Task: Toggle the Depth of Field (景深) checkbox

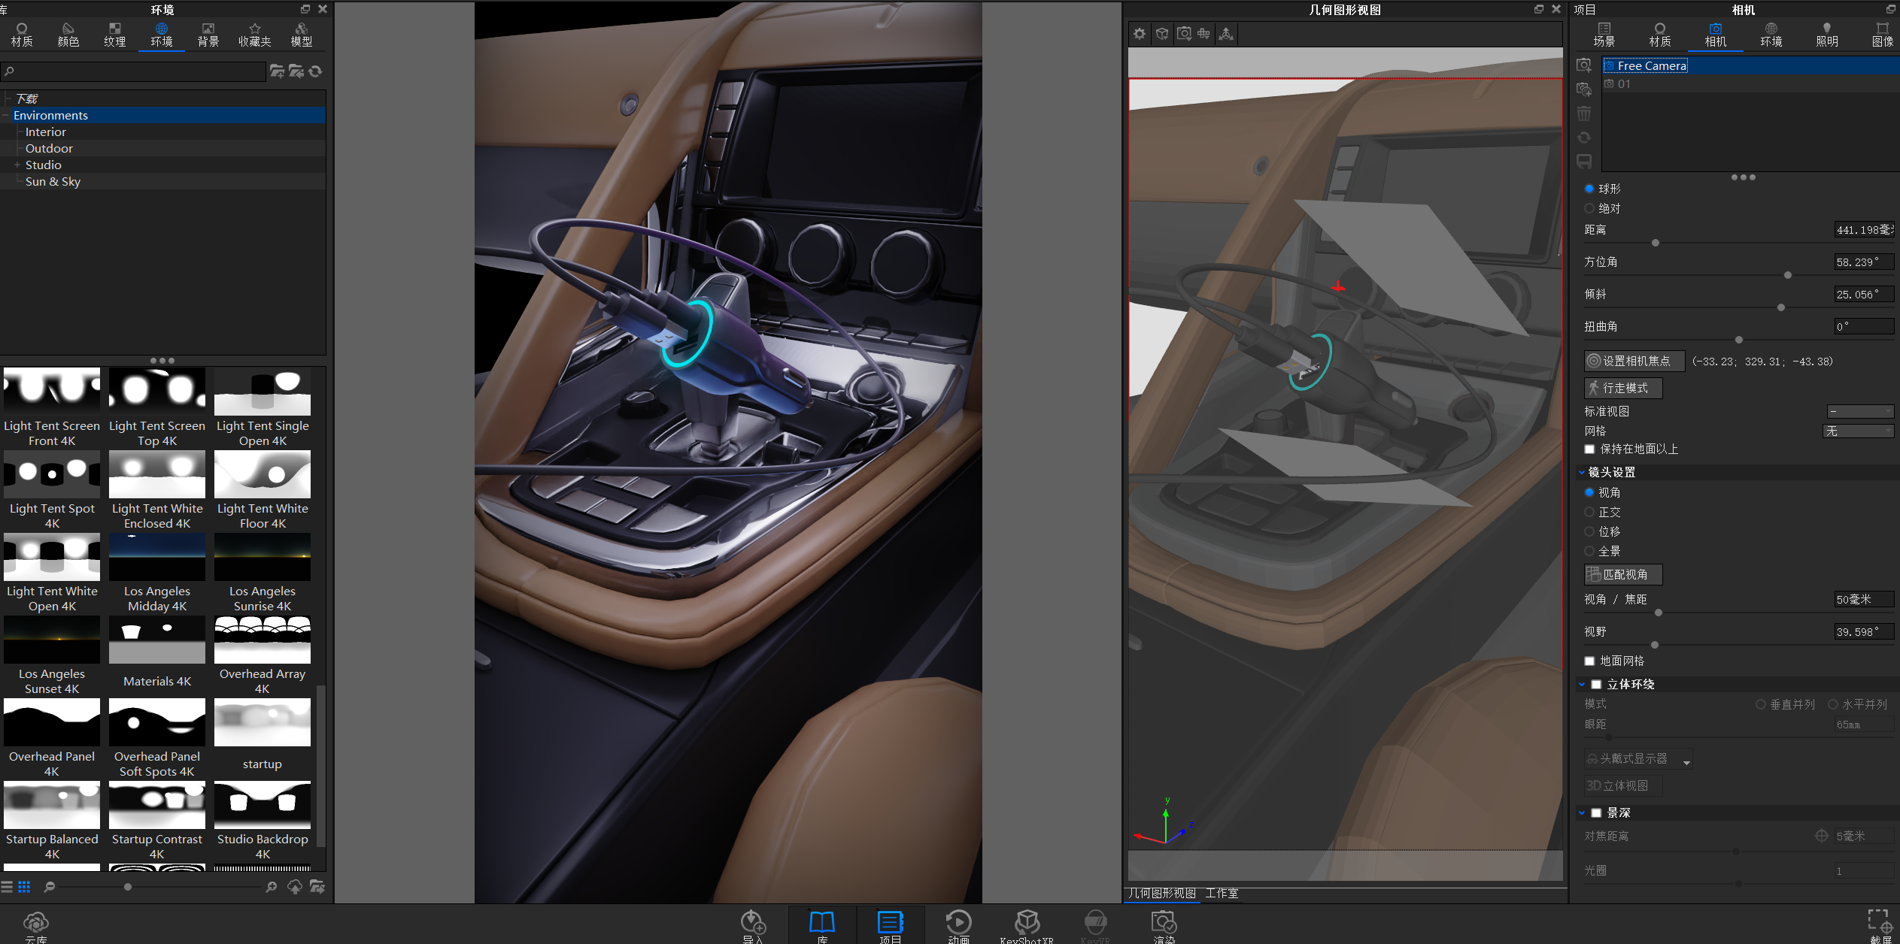Action: tap(1596, 812)
